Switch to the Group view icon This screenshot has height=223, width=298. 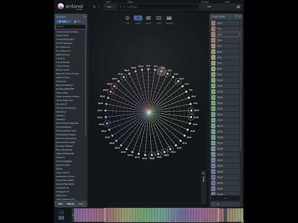(x=159, y=18)
